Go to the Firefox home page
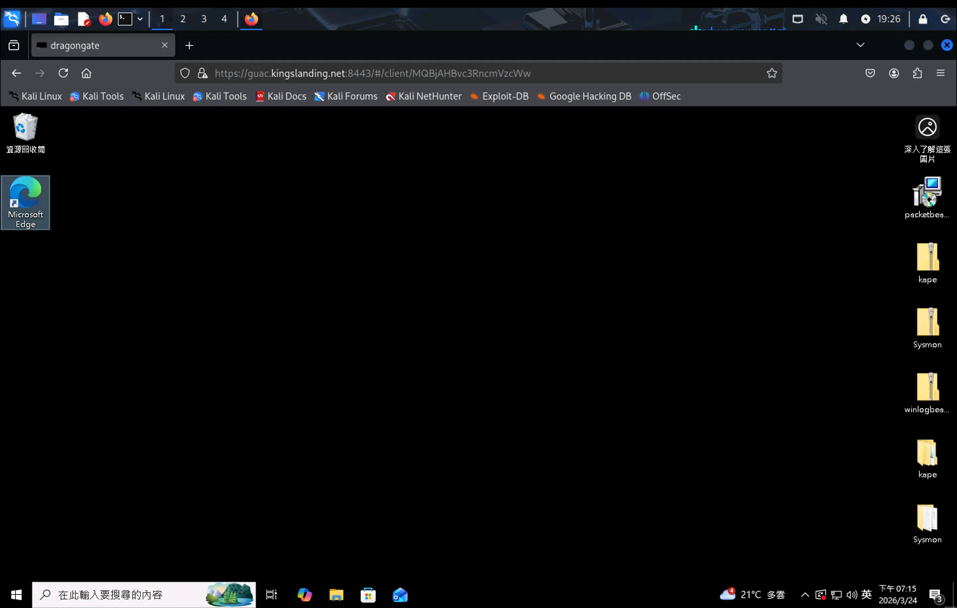This screenshot has height=608, width=957. 86,73
